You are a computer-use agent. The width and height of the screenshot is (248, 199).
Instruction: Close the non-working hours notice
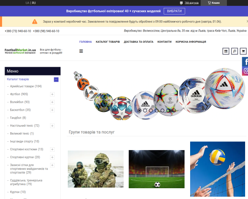pos(247,21)
